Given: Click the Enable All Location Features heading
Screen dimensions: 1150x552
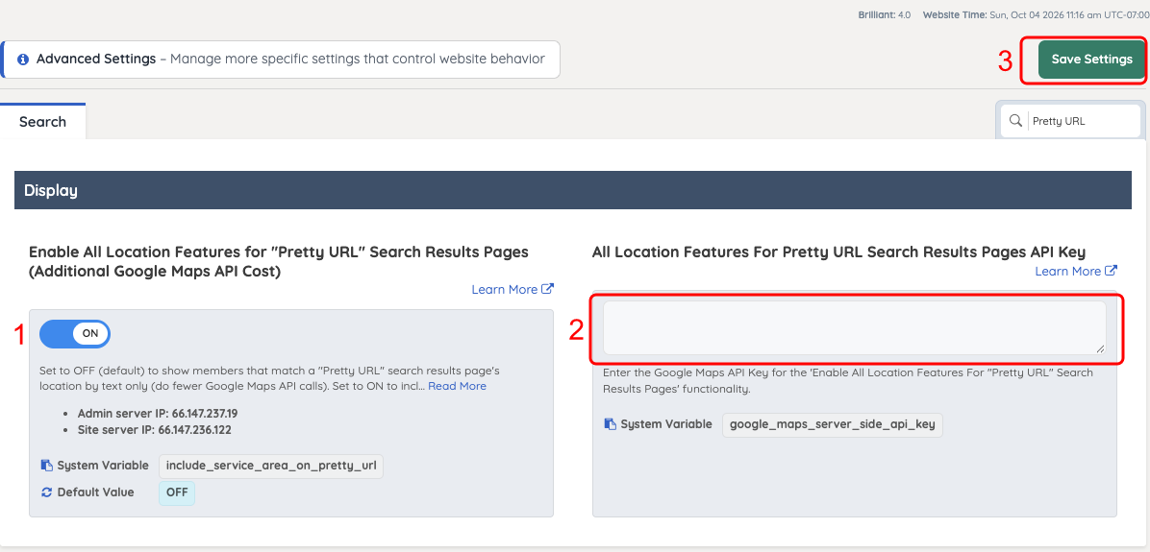Looking at the screenshot, I should (x=279, y=261).
